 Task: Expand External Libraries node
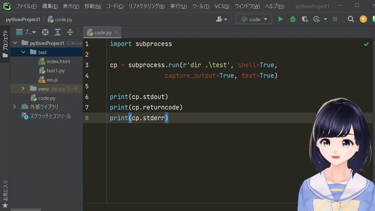[15, 107]
